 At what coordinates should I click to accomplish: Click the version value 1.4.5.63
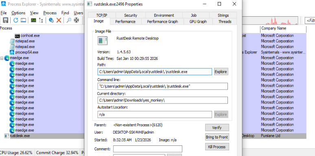point(124,52)
